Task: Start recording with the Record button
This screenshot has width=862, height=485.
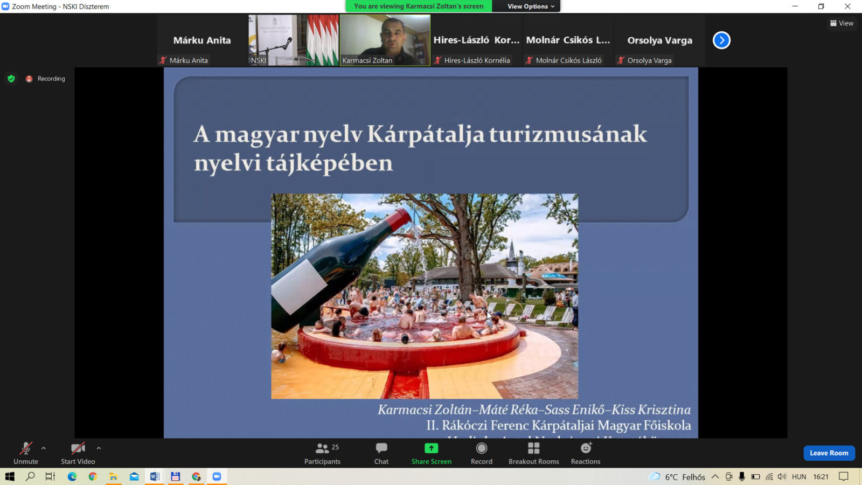Action: (482, 453)
